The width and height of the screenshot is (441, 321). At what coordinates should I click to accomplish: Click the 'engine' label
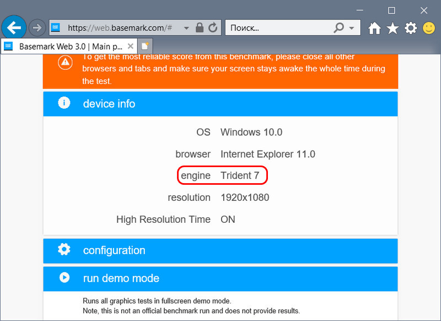coord(196,175)
